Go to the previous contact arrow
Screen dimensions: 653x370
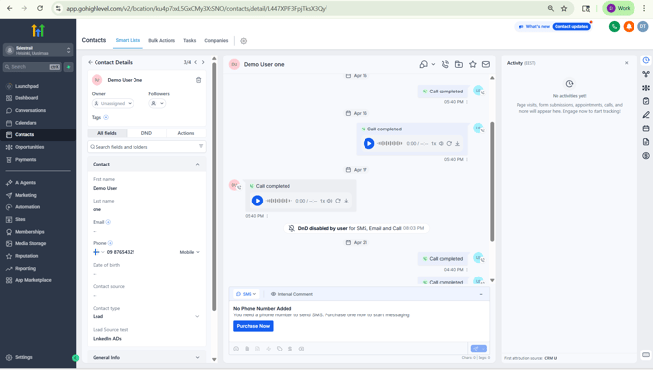[195, 63]
